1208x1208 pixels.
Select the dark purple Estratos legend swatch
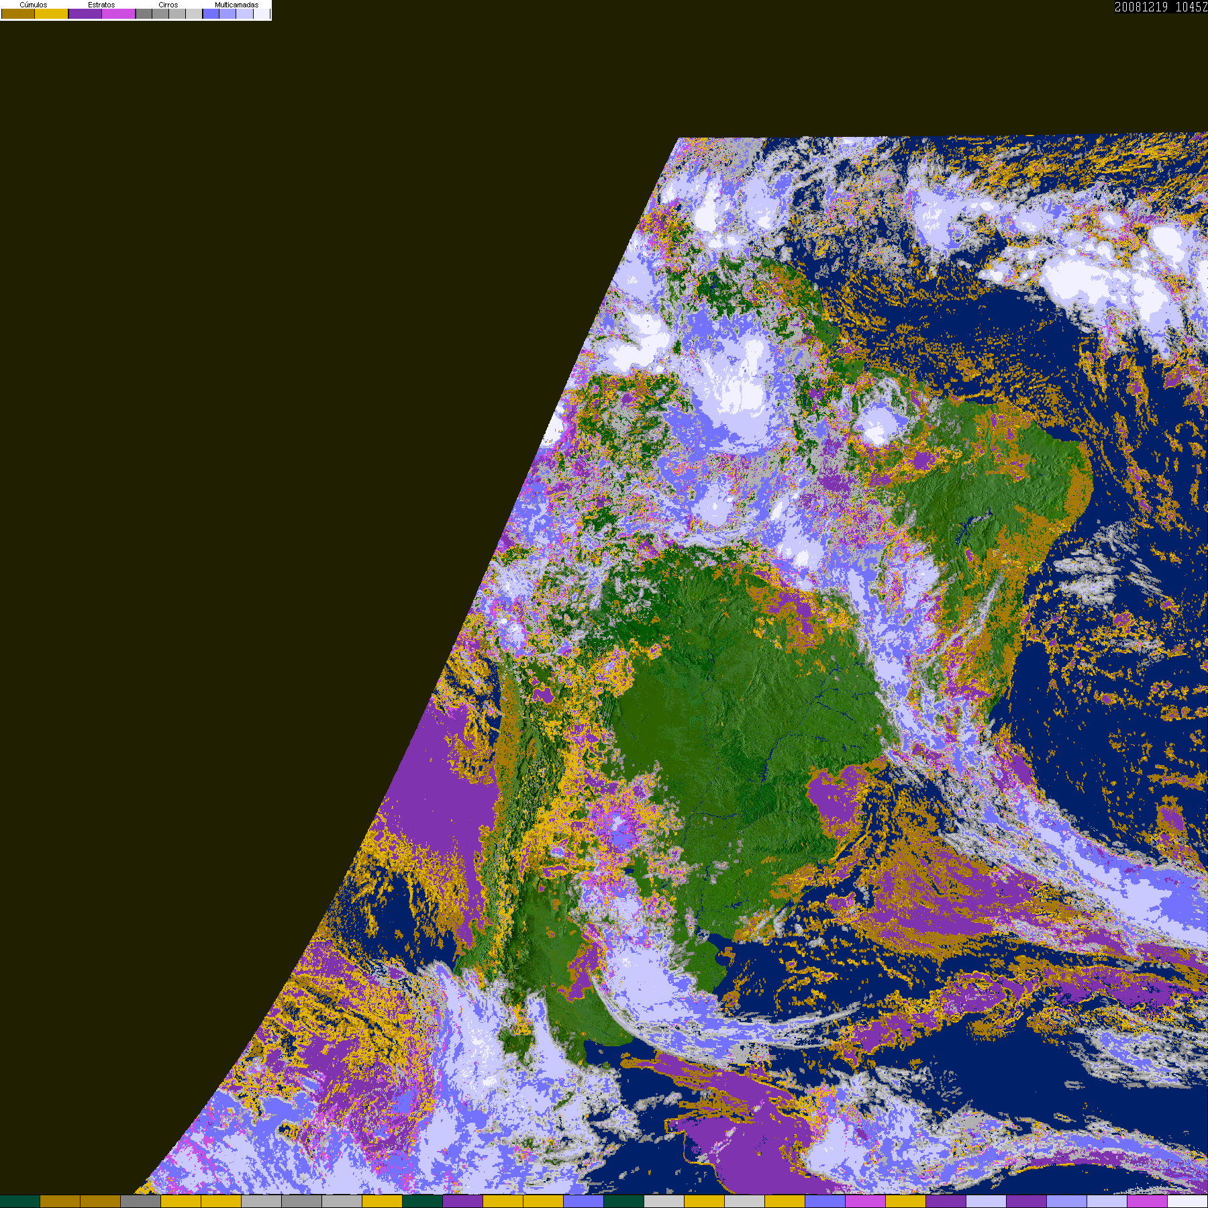(85, 13)
